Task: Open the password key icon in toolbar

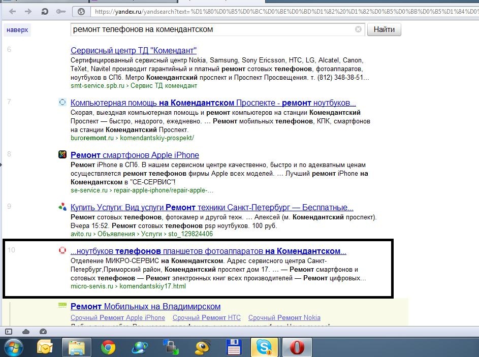Action: tap(61, 12)
